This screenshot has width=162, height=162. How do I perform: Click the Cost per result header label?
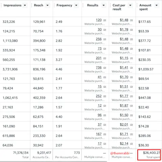(x=119, y=7)
